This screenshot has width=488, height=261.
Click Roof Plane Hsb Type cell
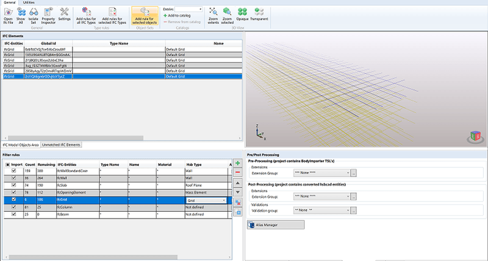click(x=207, y=186)
